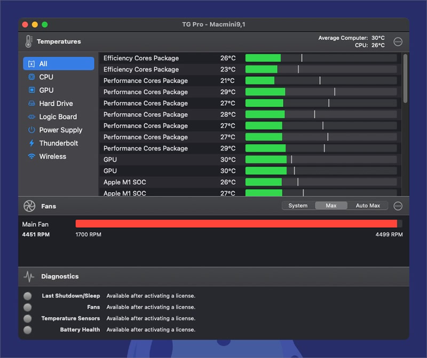The height and width of the screenshot is (358, 427).
Task: Switch fan mode to System
Action: (x=298, y=205)
